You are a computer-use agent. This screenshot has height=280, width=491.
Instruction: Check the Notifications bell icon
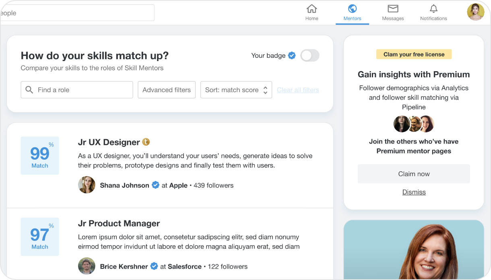coord(433,8)
